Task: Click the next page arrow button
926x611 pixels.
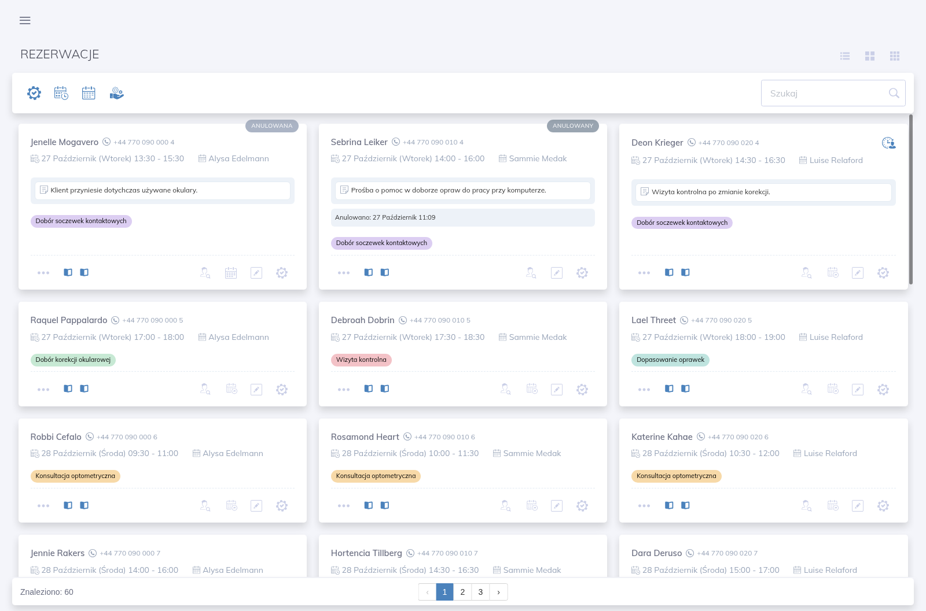Action: click(498, 592)
